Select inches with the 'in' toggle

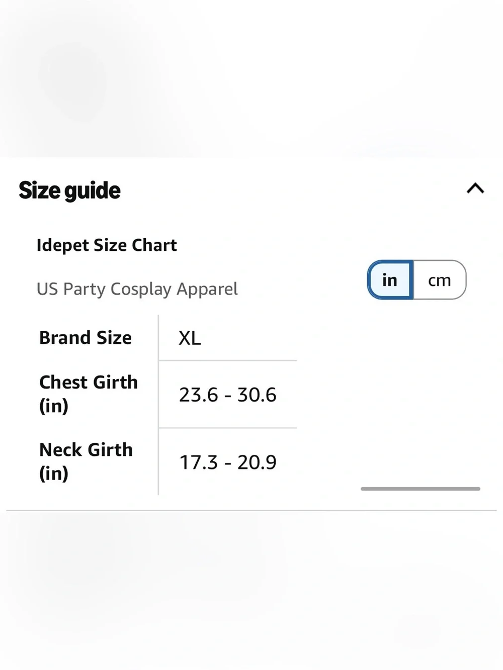[x=390, y=280]
